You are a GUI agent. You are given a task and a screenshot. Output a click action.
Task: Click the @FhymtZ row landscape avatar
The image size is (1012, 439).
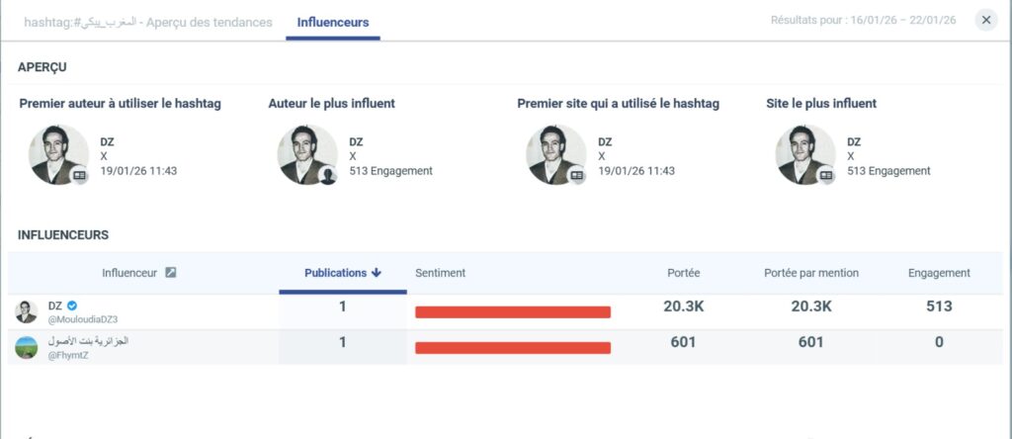coord(27,347)
